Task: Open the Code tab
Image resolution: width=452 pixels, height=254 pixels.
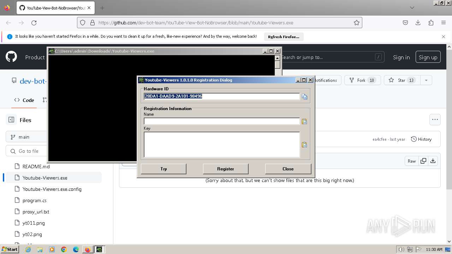Action: 24,100
